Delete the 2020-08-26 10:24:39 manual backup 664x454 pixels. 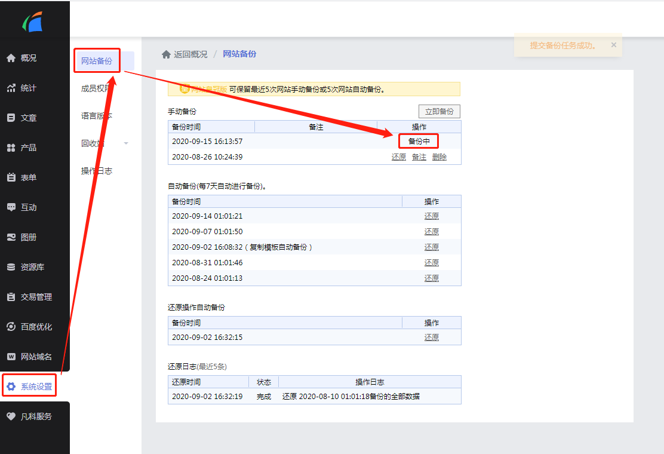(x=439, y=157)
